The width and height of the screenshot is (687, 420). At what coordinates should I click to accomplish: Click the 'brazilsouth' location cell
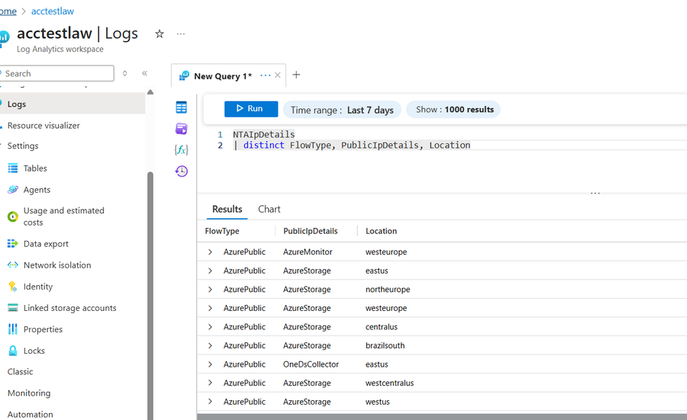point(385,345)
